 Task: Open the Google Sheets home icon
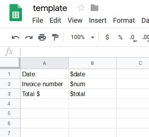click(x=16, y=13)
